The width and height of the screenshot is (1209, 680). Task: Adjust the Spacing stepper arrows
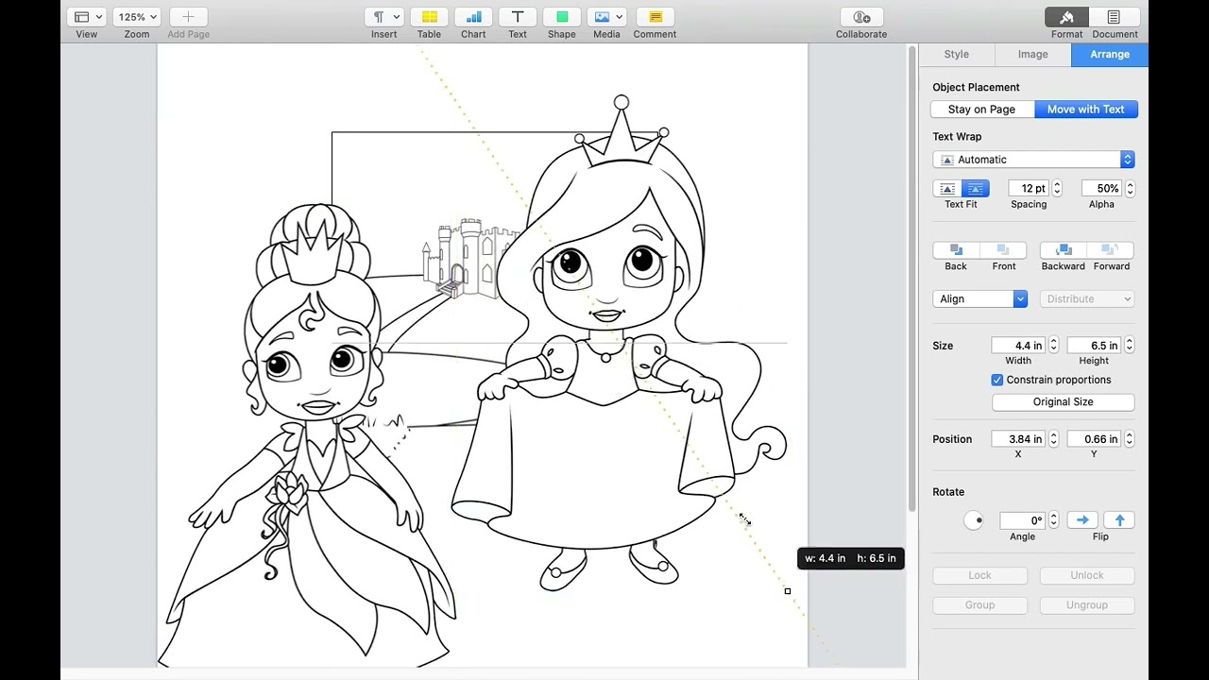coord(1057,189)
